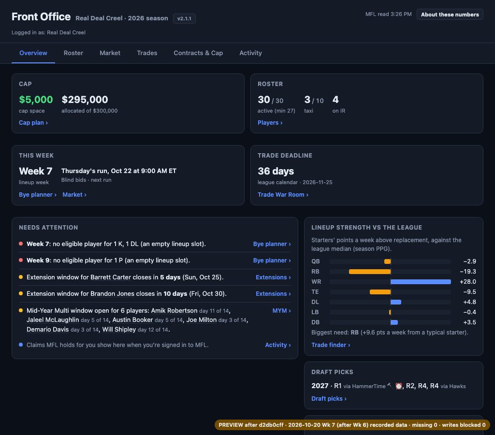Open the MYM link
The width and height of the screenshot is (495, 435).
[x=282, y=311]
